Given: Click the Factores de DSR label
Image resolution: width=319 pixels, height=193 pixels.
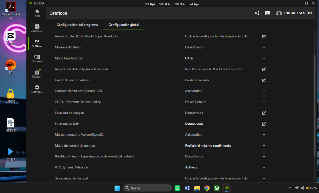Looking at the screenshot, I should [67, 123].
